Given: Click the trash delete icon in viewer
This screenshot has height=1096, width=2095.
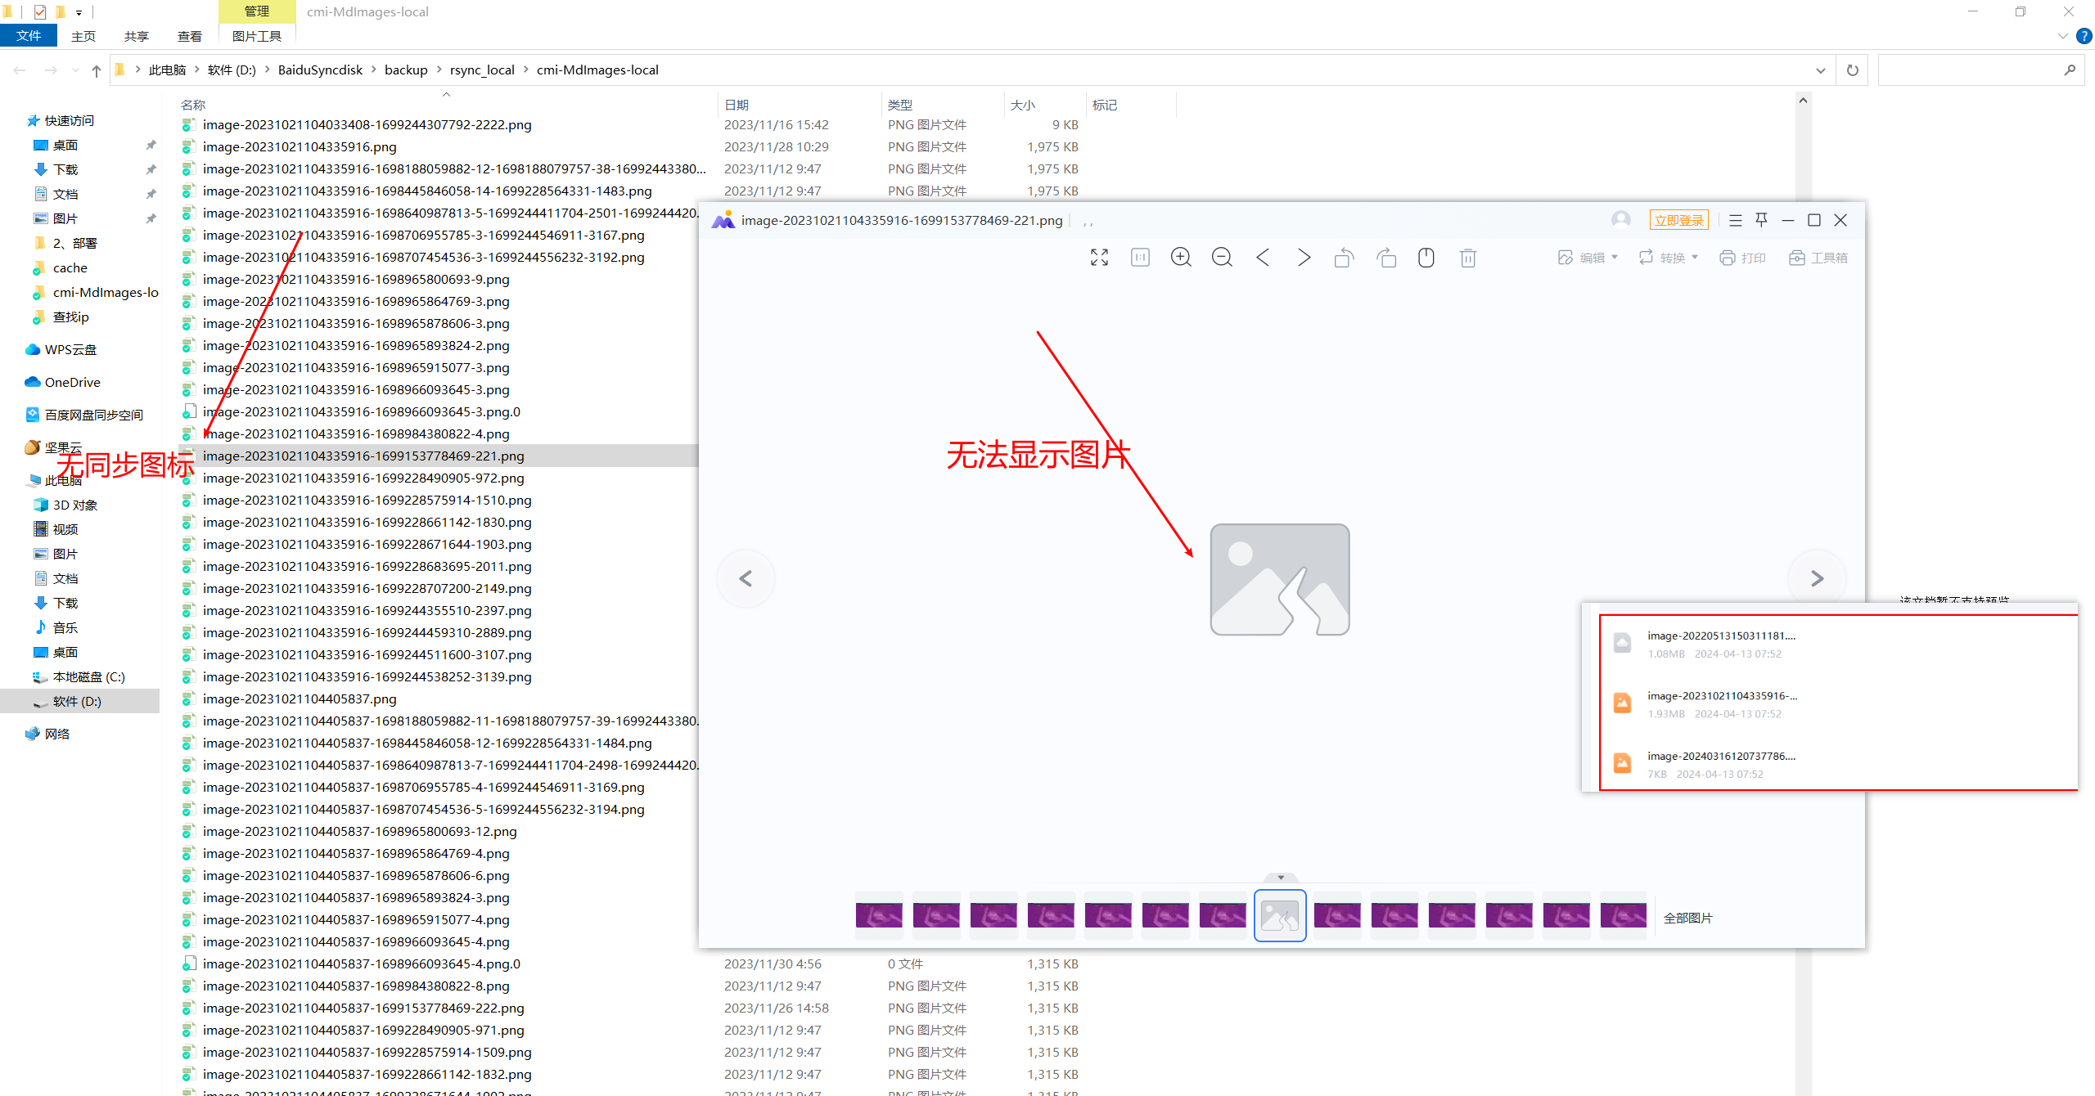Looking at the screenshot, I should pos(1468,258).
